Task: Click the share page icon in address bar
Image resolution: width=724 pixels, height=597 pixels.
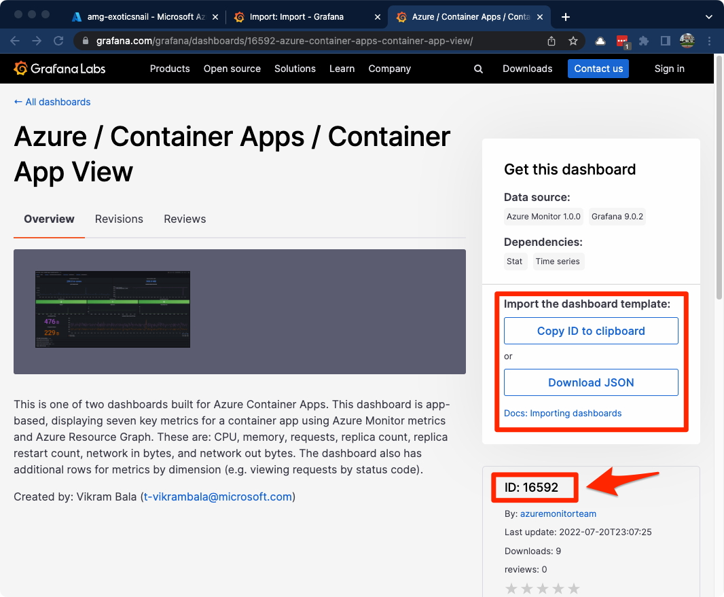Action: tap(551, 41)
